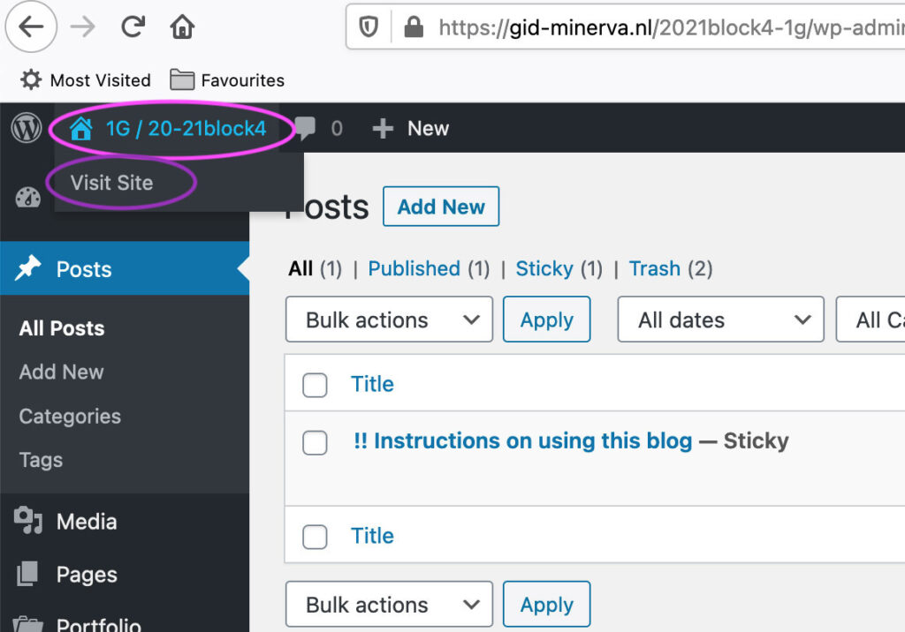Click the padlock site security icon

tap(413, 27)
